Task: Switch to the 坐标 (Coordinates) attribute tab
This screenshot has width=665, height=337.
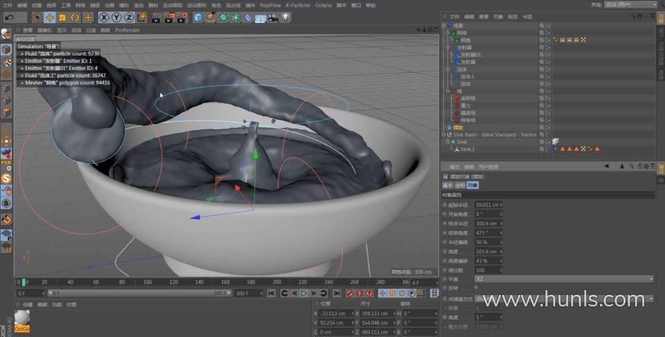Action: (460, 185)
